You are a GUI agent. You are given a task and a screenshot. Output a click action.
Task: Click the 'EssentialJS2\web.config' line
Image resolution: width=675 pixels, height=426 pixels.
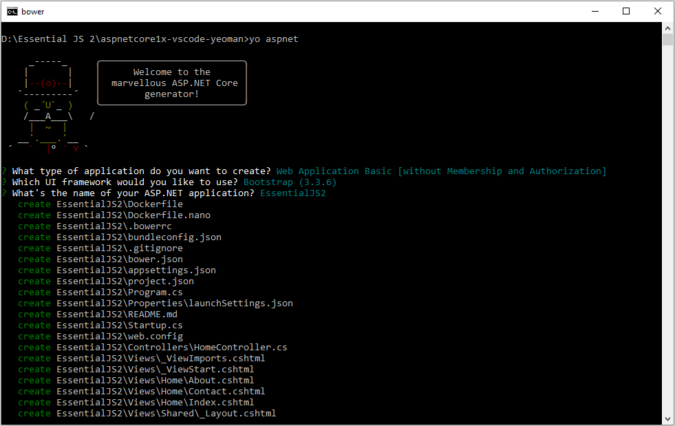tap(100, 337)
